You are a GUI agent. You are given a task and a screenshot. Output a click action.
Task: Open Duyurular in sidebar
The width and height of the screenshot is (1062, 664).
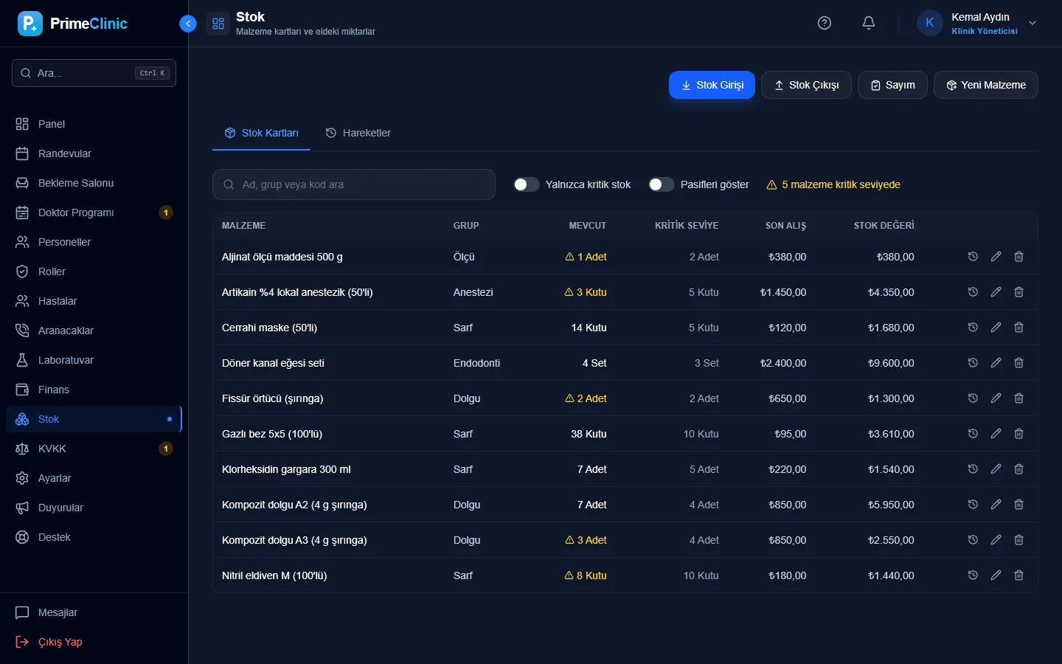tap(94, 508)
